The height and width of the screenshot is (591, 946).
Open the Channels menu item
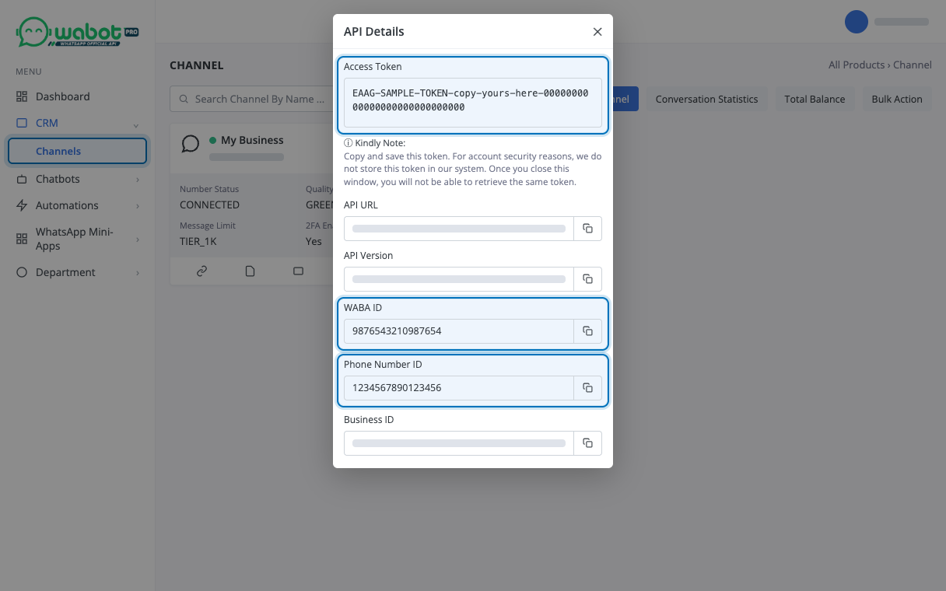[77, 151]
